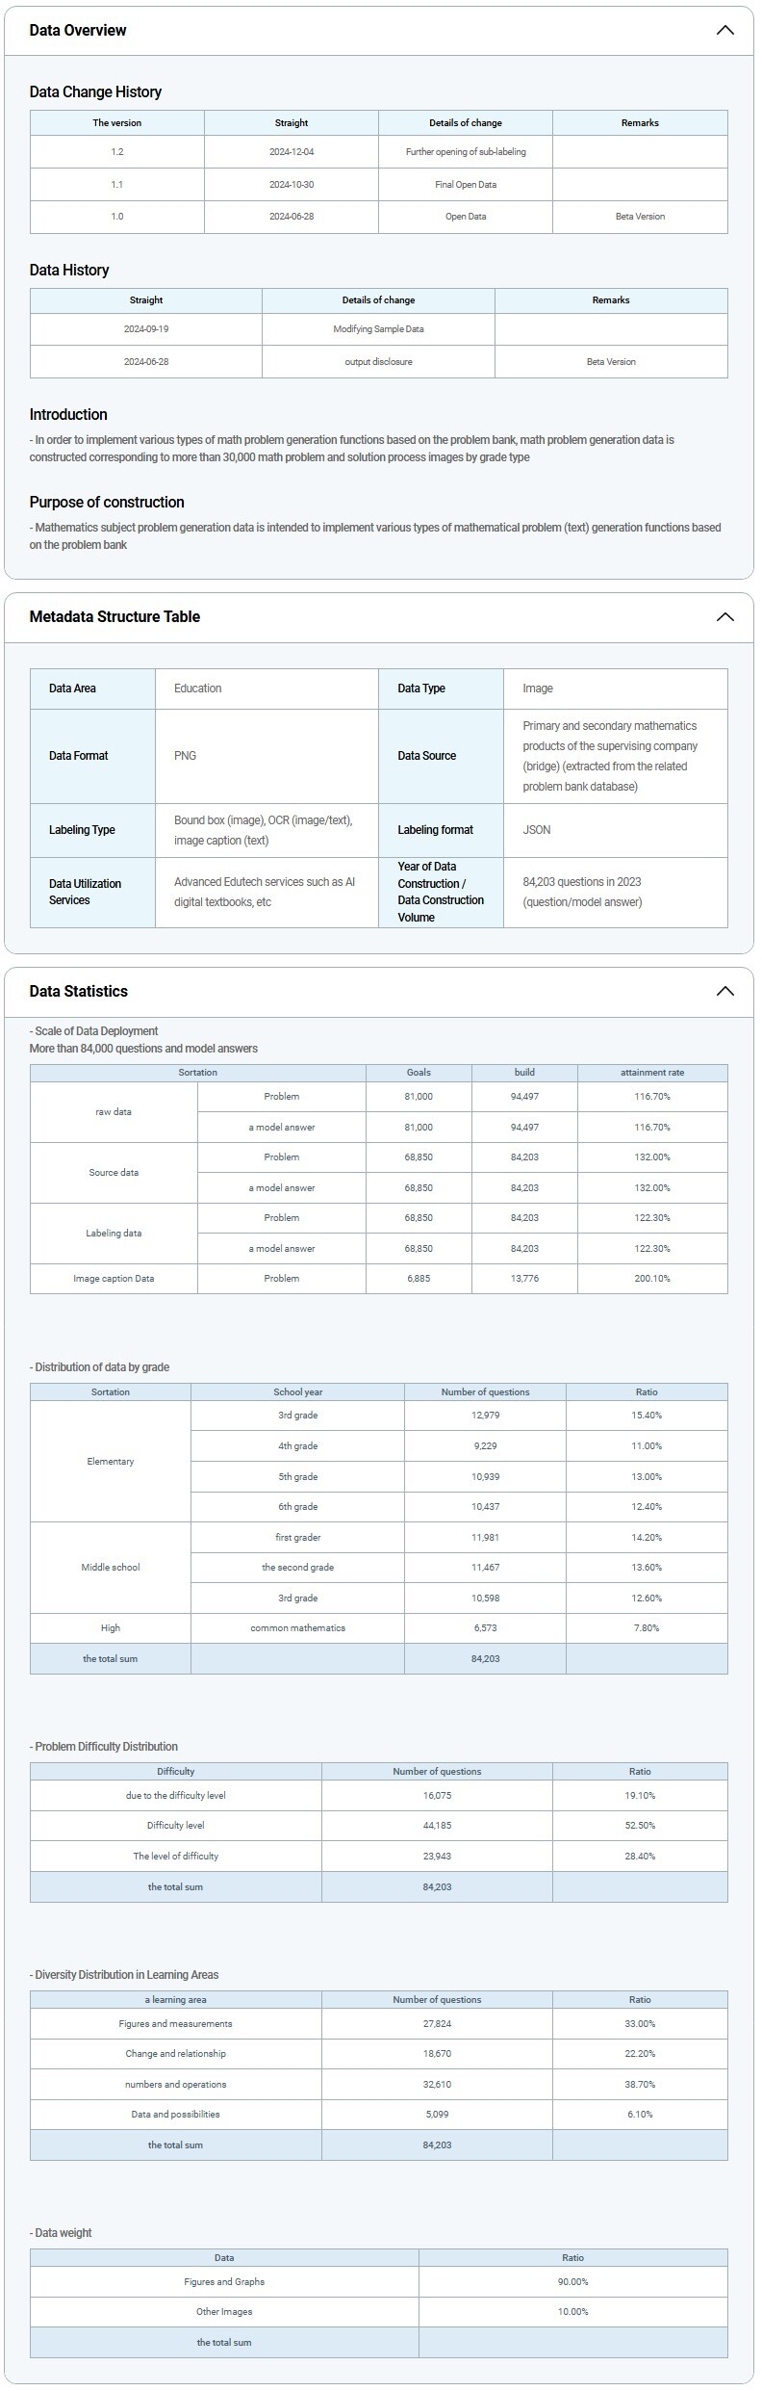Click the Education value for Data Area
This screenshot has width=762, height=2391.
tap(197, 689)
